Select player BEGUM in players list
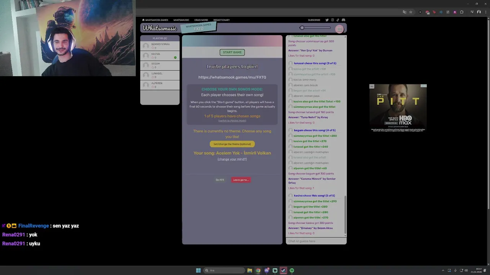This screenshot has height=275, width=490. 160,65
